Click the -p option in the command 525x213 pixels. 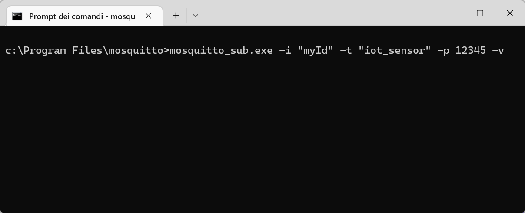click(442, 51)
